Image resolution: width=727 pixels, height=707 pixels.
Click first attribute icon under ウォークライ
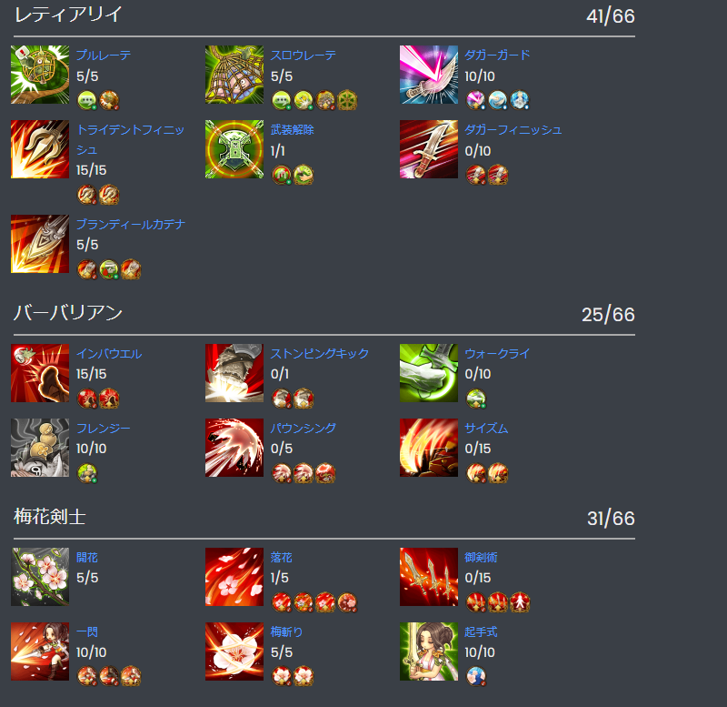click(476, 399)
